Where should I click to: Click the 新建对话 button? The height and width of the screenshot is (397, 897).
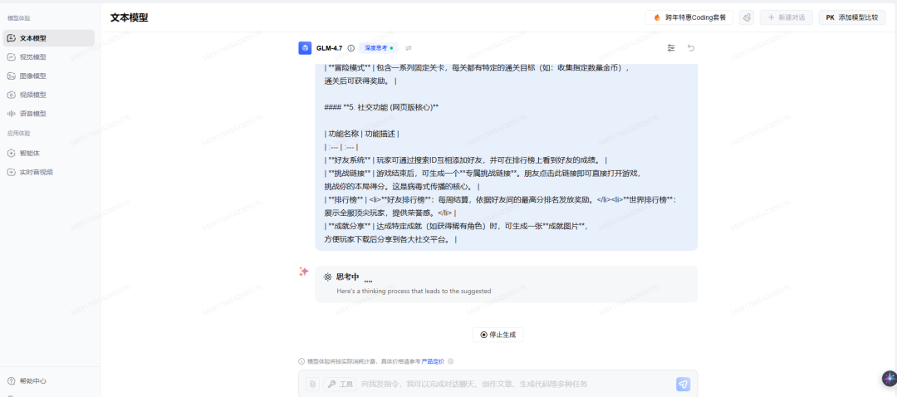pyautogui.click(x=787, y=17)
